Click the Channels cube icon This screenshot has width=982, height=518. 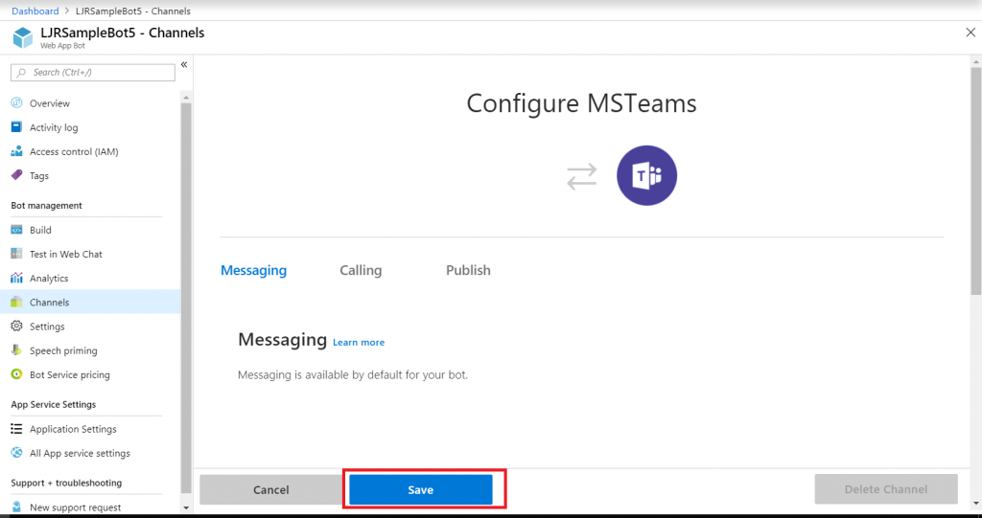click(x=17, y=303)
